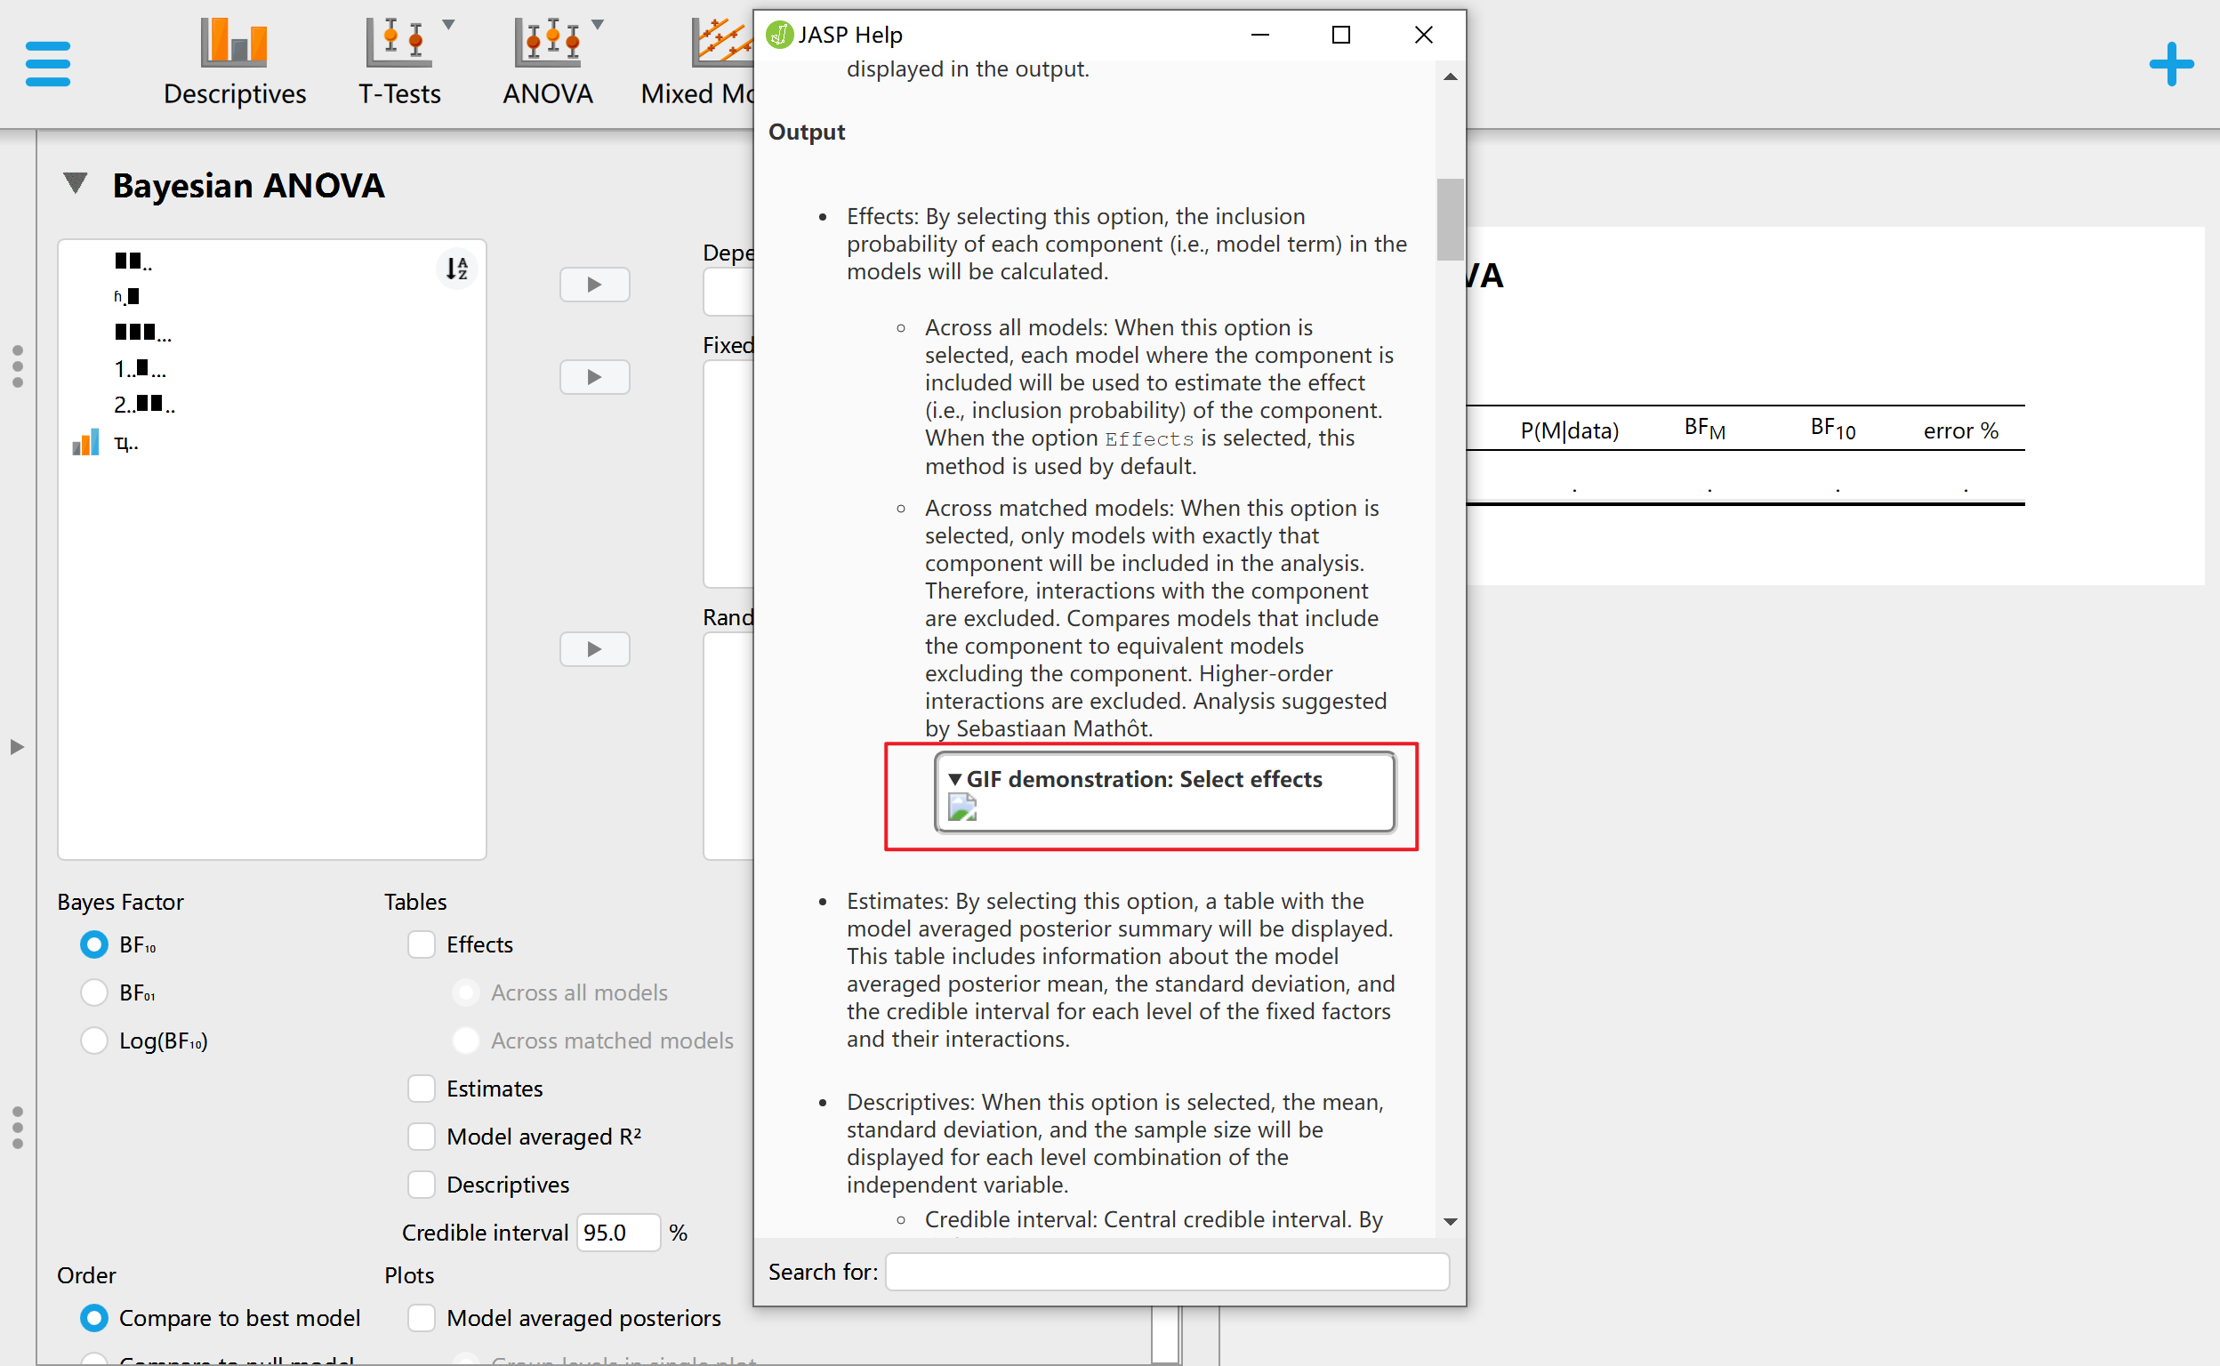Enable the Estimates checkbox
The width and height of the screenshot is (2220, 1366).
(421, 1088)
